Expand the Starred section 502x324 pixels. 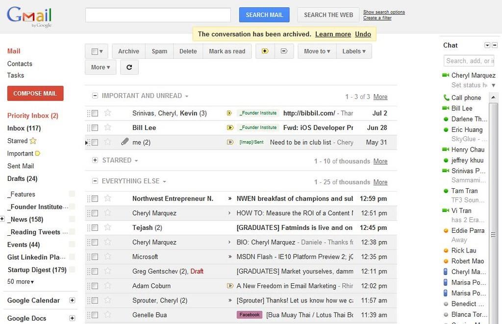click(95, 160)
